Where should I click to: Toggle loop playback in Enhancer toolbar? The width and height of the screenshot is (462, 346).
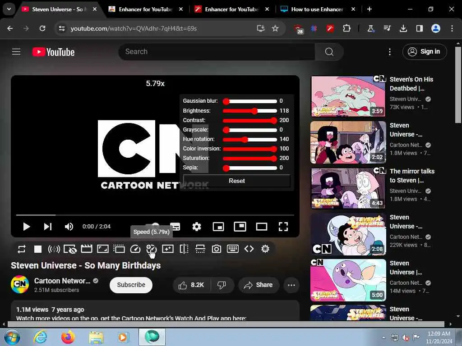[x=22, y=249]
